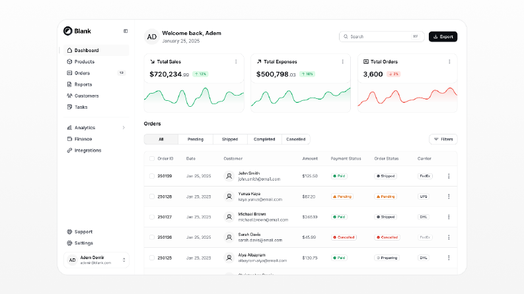Screen dimensions: 524x294
Task: Expand the Analytics chevron
Action: [x=124, y=128]
